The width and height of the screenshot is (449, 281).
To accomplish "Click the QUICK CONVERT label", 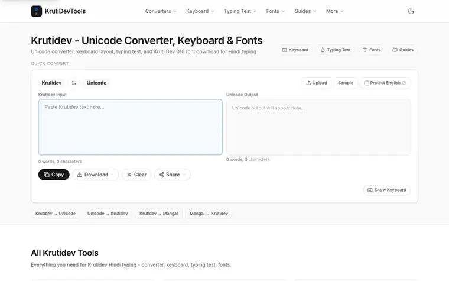I will [50, 63].
